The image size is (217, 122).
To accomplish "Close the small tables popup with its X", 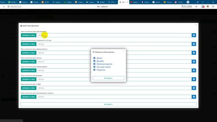I will 123,51.
